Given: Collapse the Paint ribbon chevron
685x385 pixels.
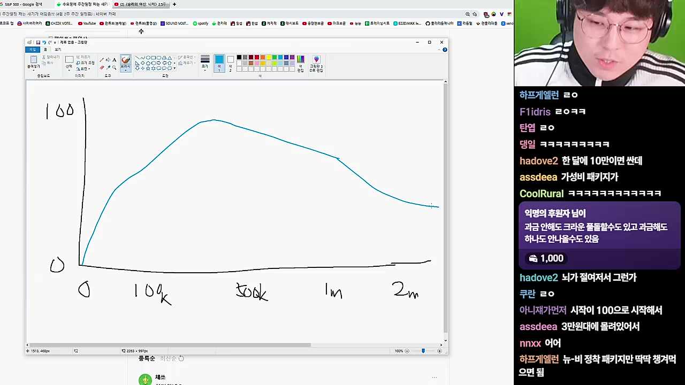Looking at the screenshot, I should (x=439, y=50).
